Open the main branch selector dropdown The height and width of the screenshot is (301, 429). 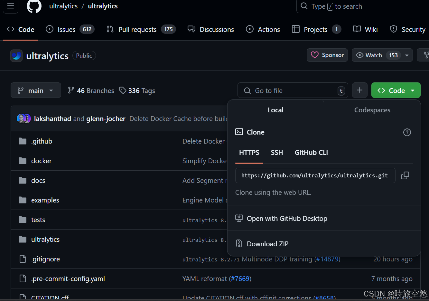[x=36, y=90]
